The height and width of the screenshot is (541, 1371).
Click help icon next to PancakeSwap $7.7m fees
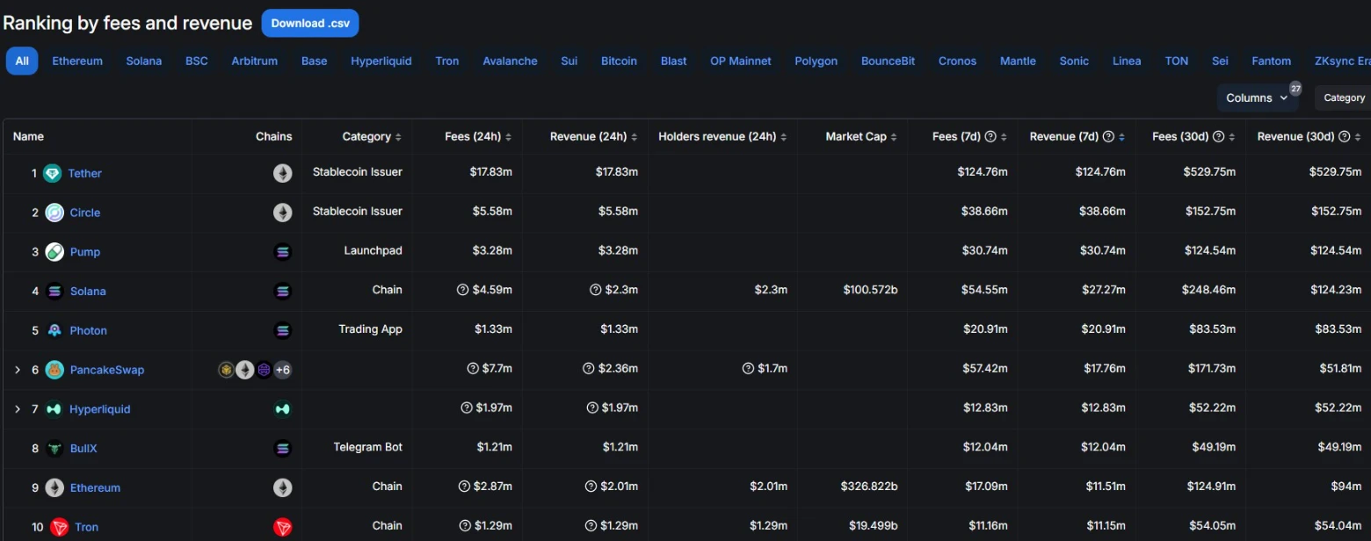click(473, 369)
